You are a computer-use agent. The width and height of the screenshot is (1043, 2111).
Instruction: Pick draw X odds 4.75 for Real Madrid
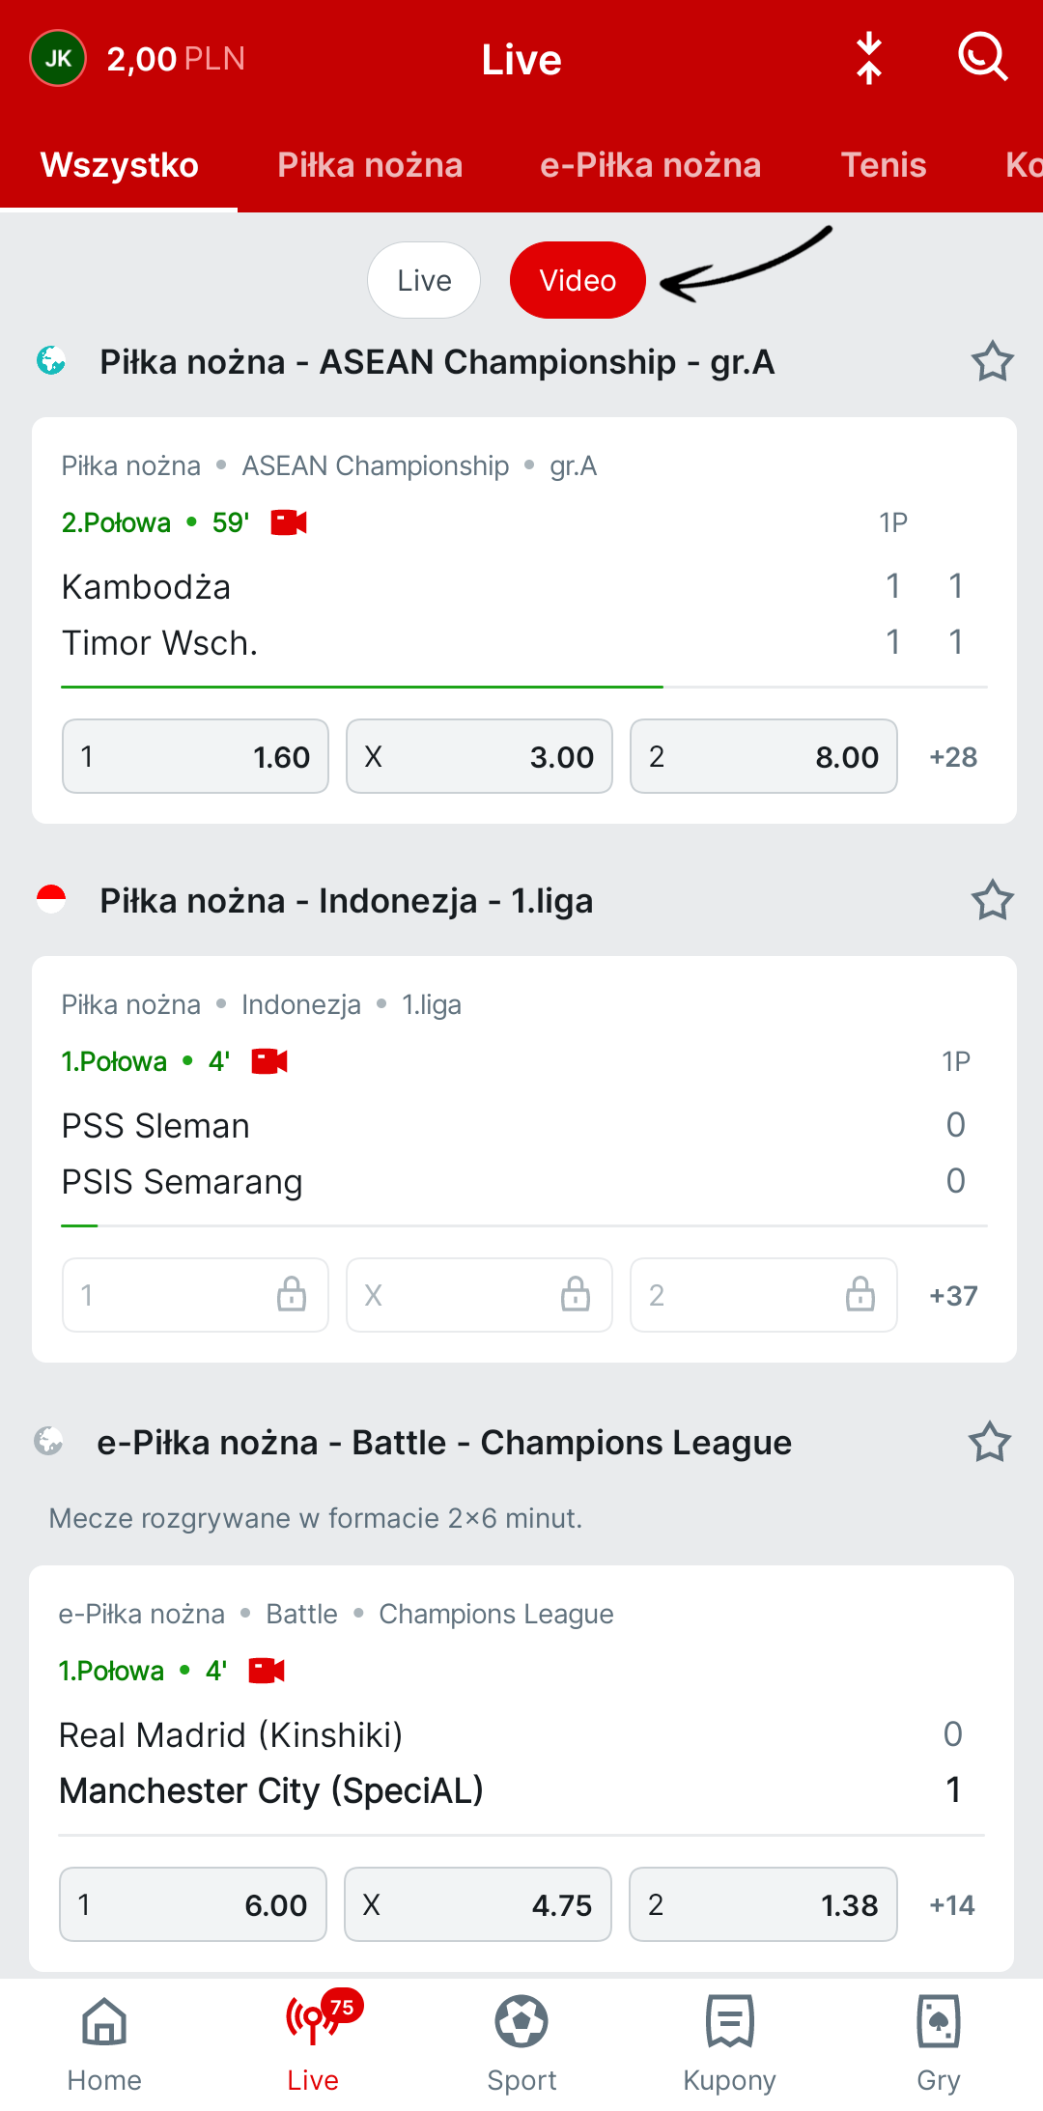pyautogui.click(x=478, y=1904)
